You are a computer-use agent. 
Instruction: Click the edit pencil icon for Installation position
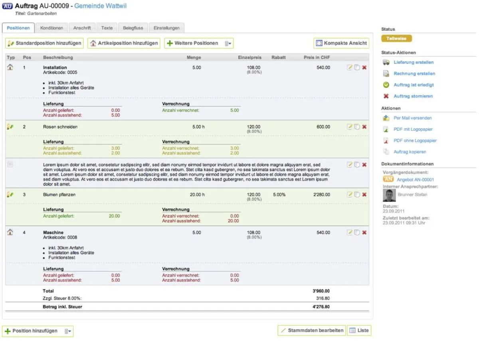(350, 67)
